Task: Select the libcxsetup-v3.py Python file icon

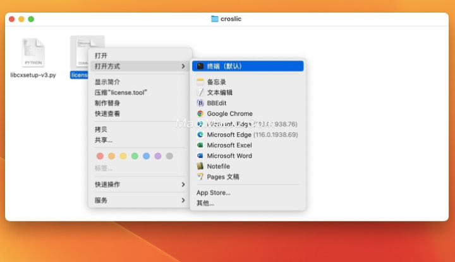Action: 33,53
